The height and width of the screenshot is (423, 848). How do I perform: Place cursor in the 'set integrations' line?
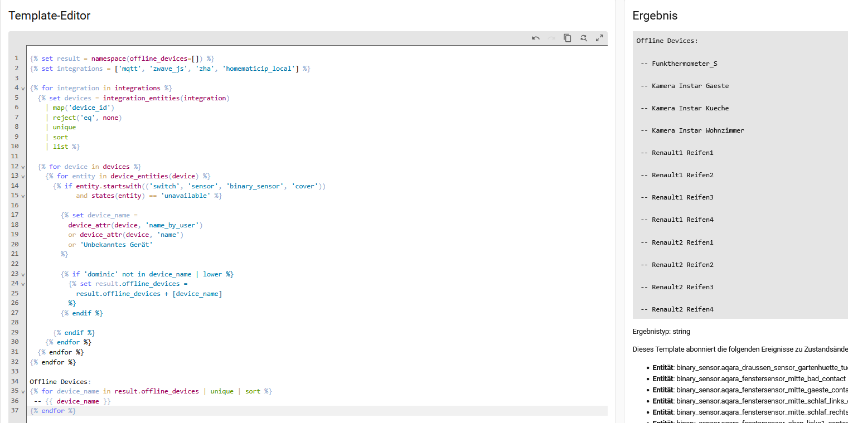[170, 69]
